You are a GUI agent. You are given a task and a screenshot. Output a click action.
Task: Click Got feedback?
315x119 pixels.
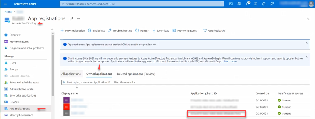coord(214,30)
